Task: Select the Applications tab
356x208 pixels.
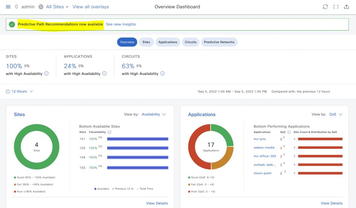Action: (168, 42)
